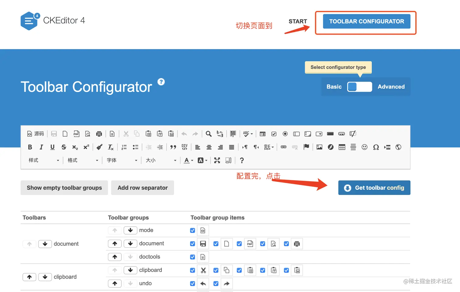Click the Get toolbar config button
The width and height of the screenshot is (460, 292).
tap(374, 188)
